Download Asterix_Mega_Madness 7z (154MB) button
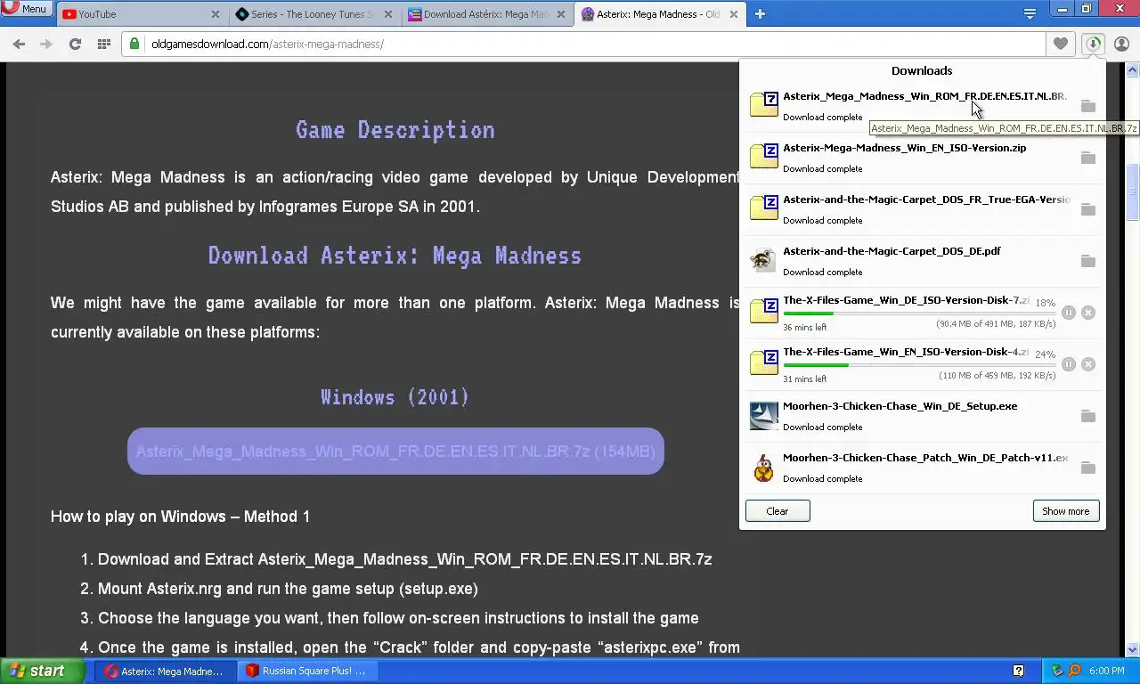Image resolution: width=1140 pixels, height=684 pixels. click(395, 452)
